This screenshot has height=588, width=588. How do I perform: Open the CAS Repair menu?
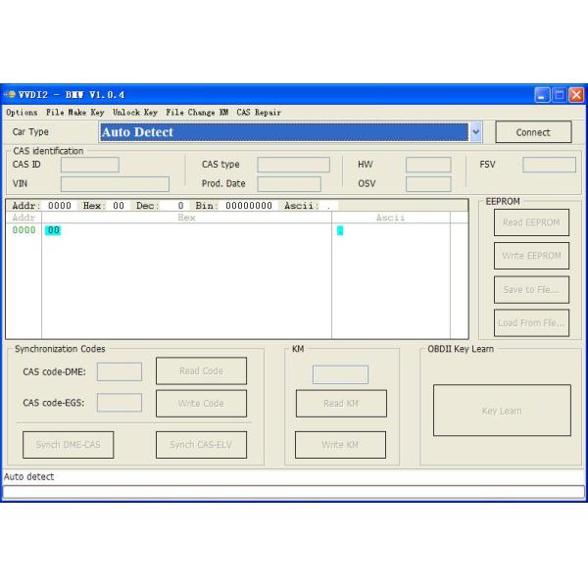(x=259, y=113)
